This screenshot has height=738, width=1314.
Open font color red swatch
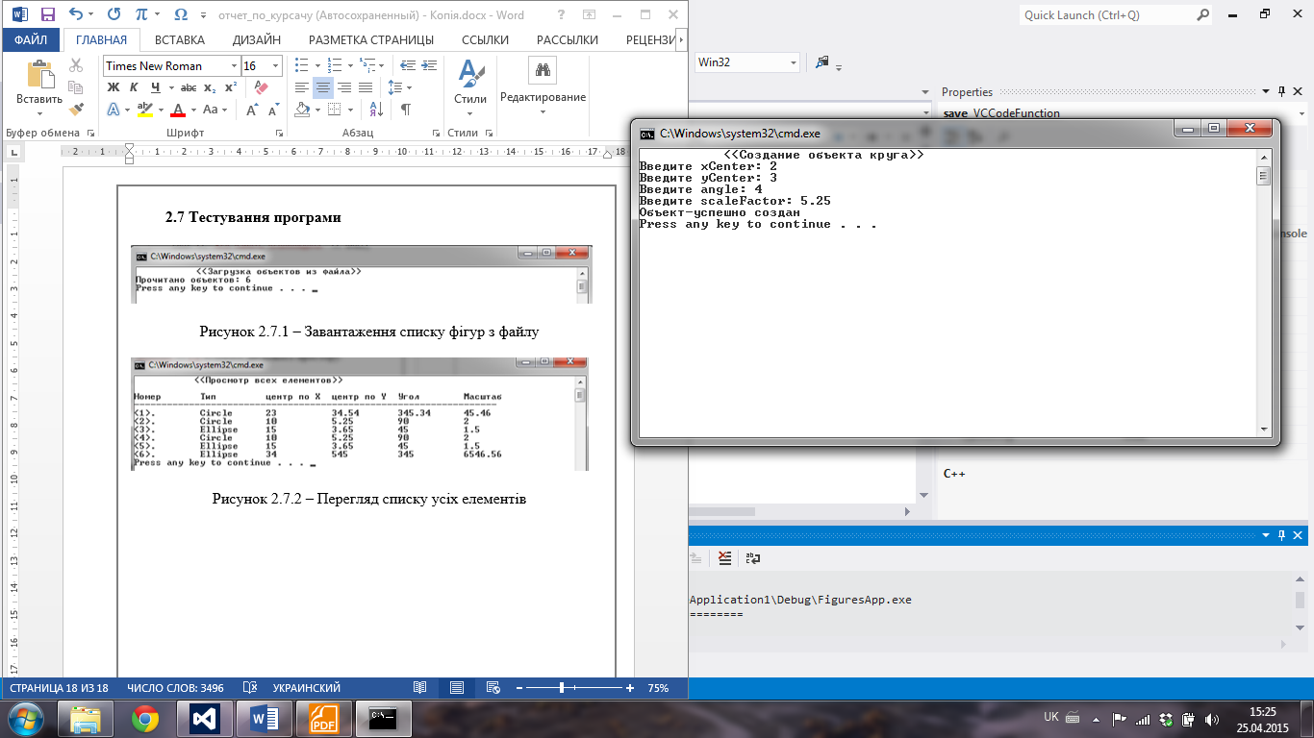click(177, 110)
